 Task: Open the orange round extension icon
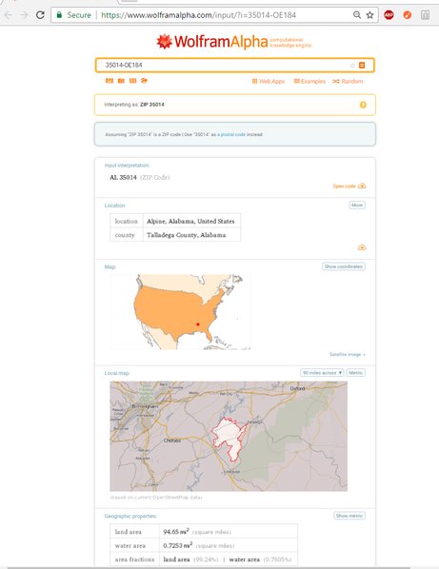(x=408, y=15)
